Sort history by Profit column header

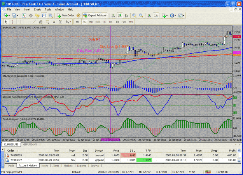point(227,150)
